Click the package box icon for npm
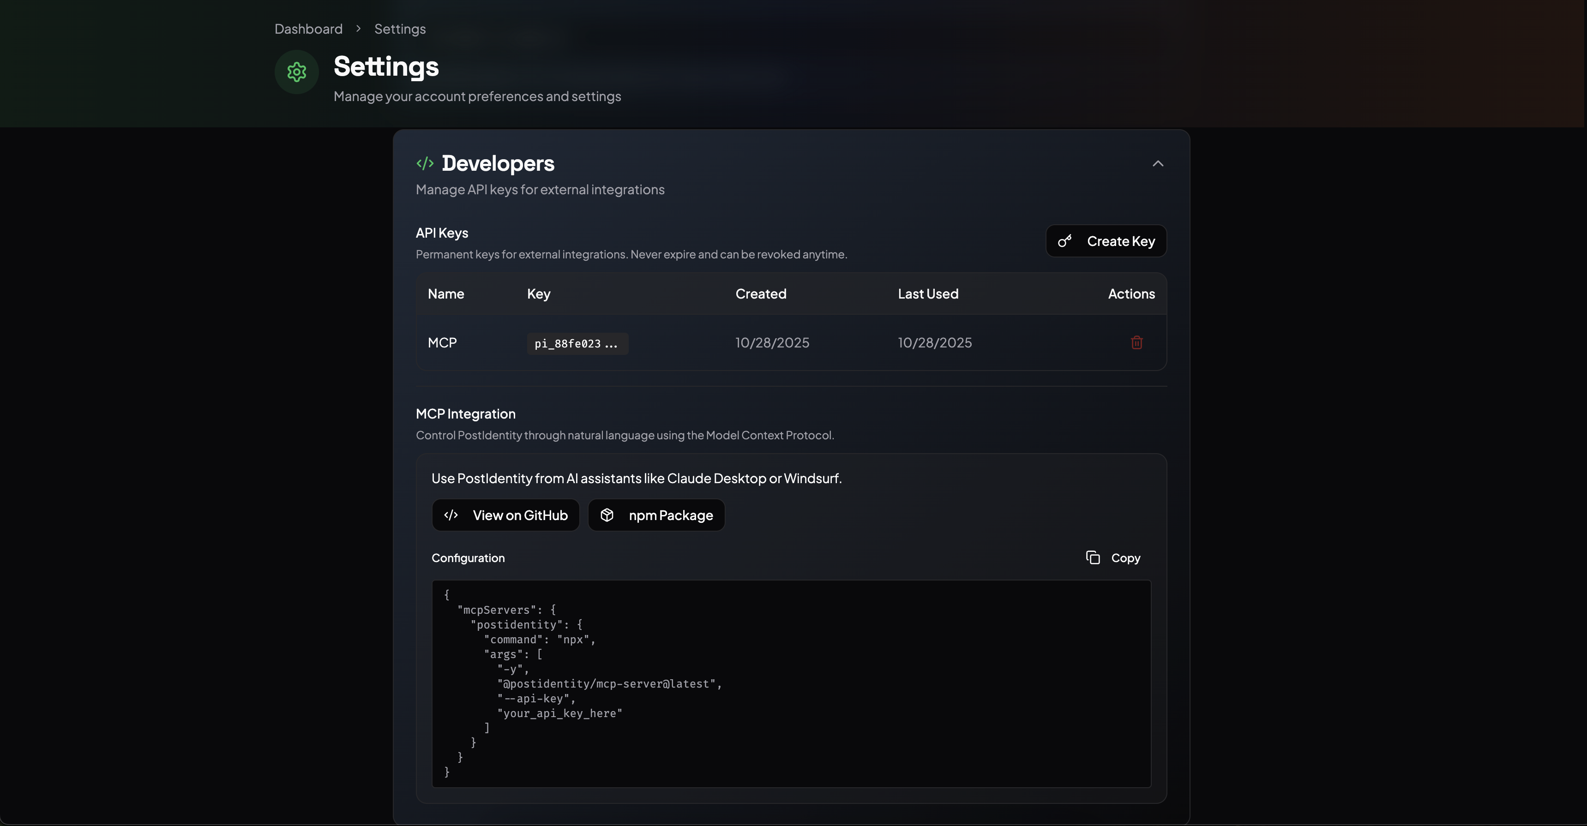 607,515
